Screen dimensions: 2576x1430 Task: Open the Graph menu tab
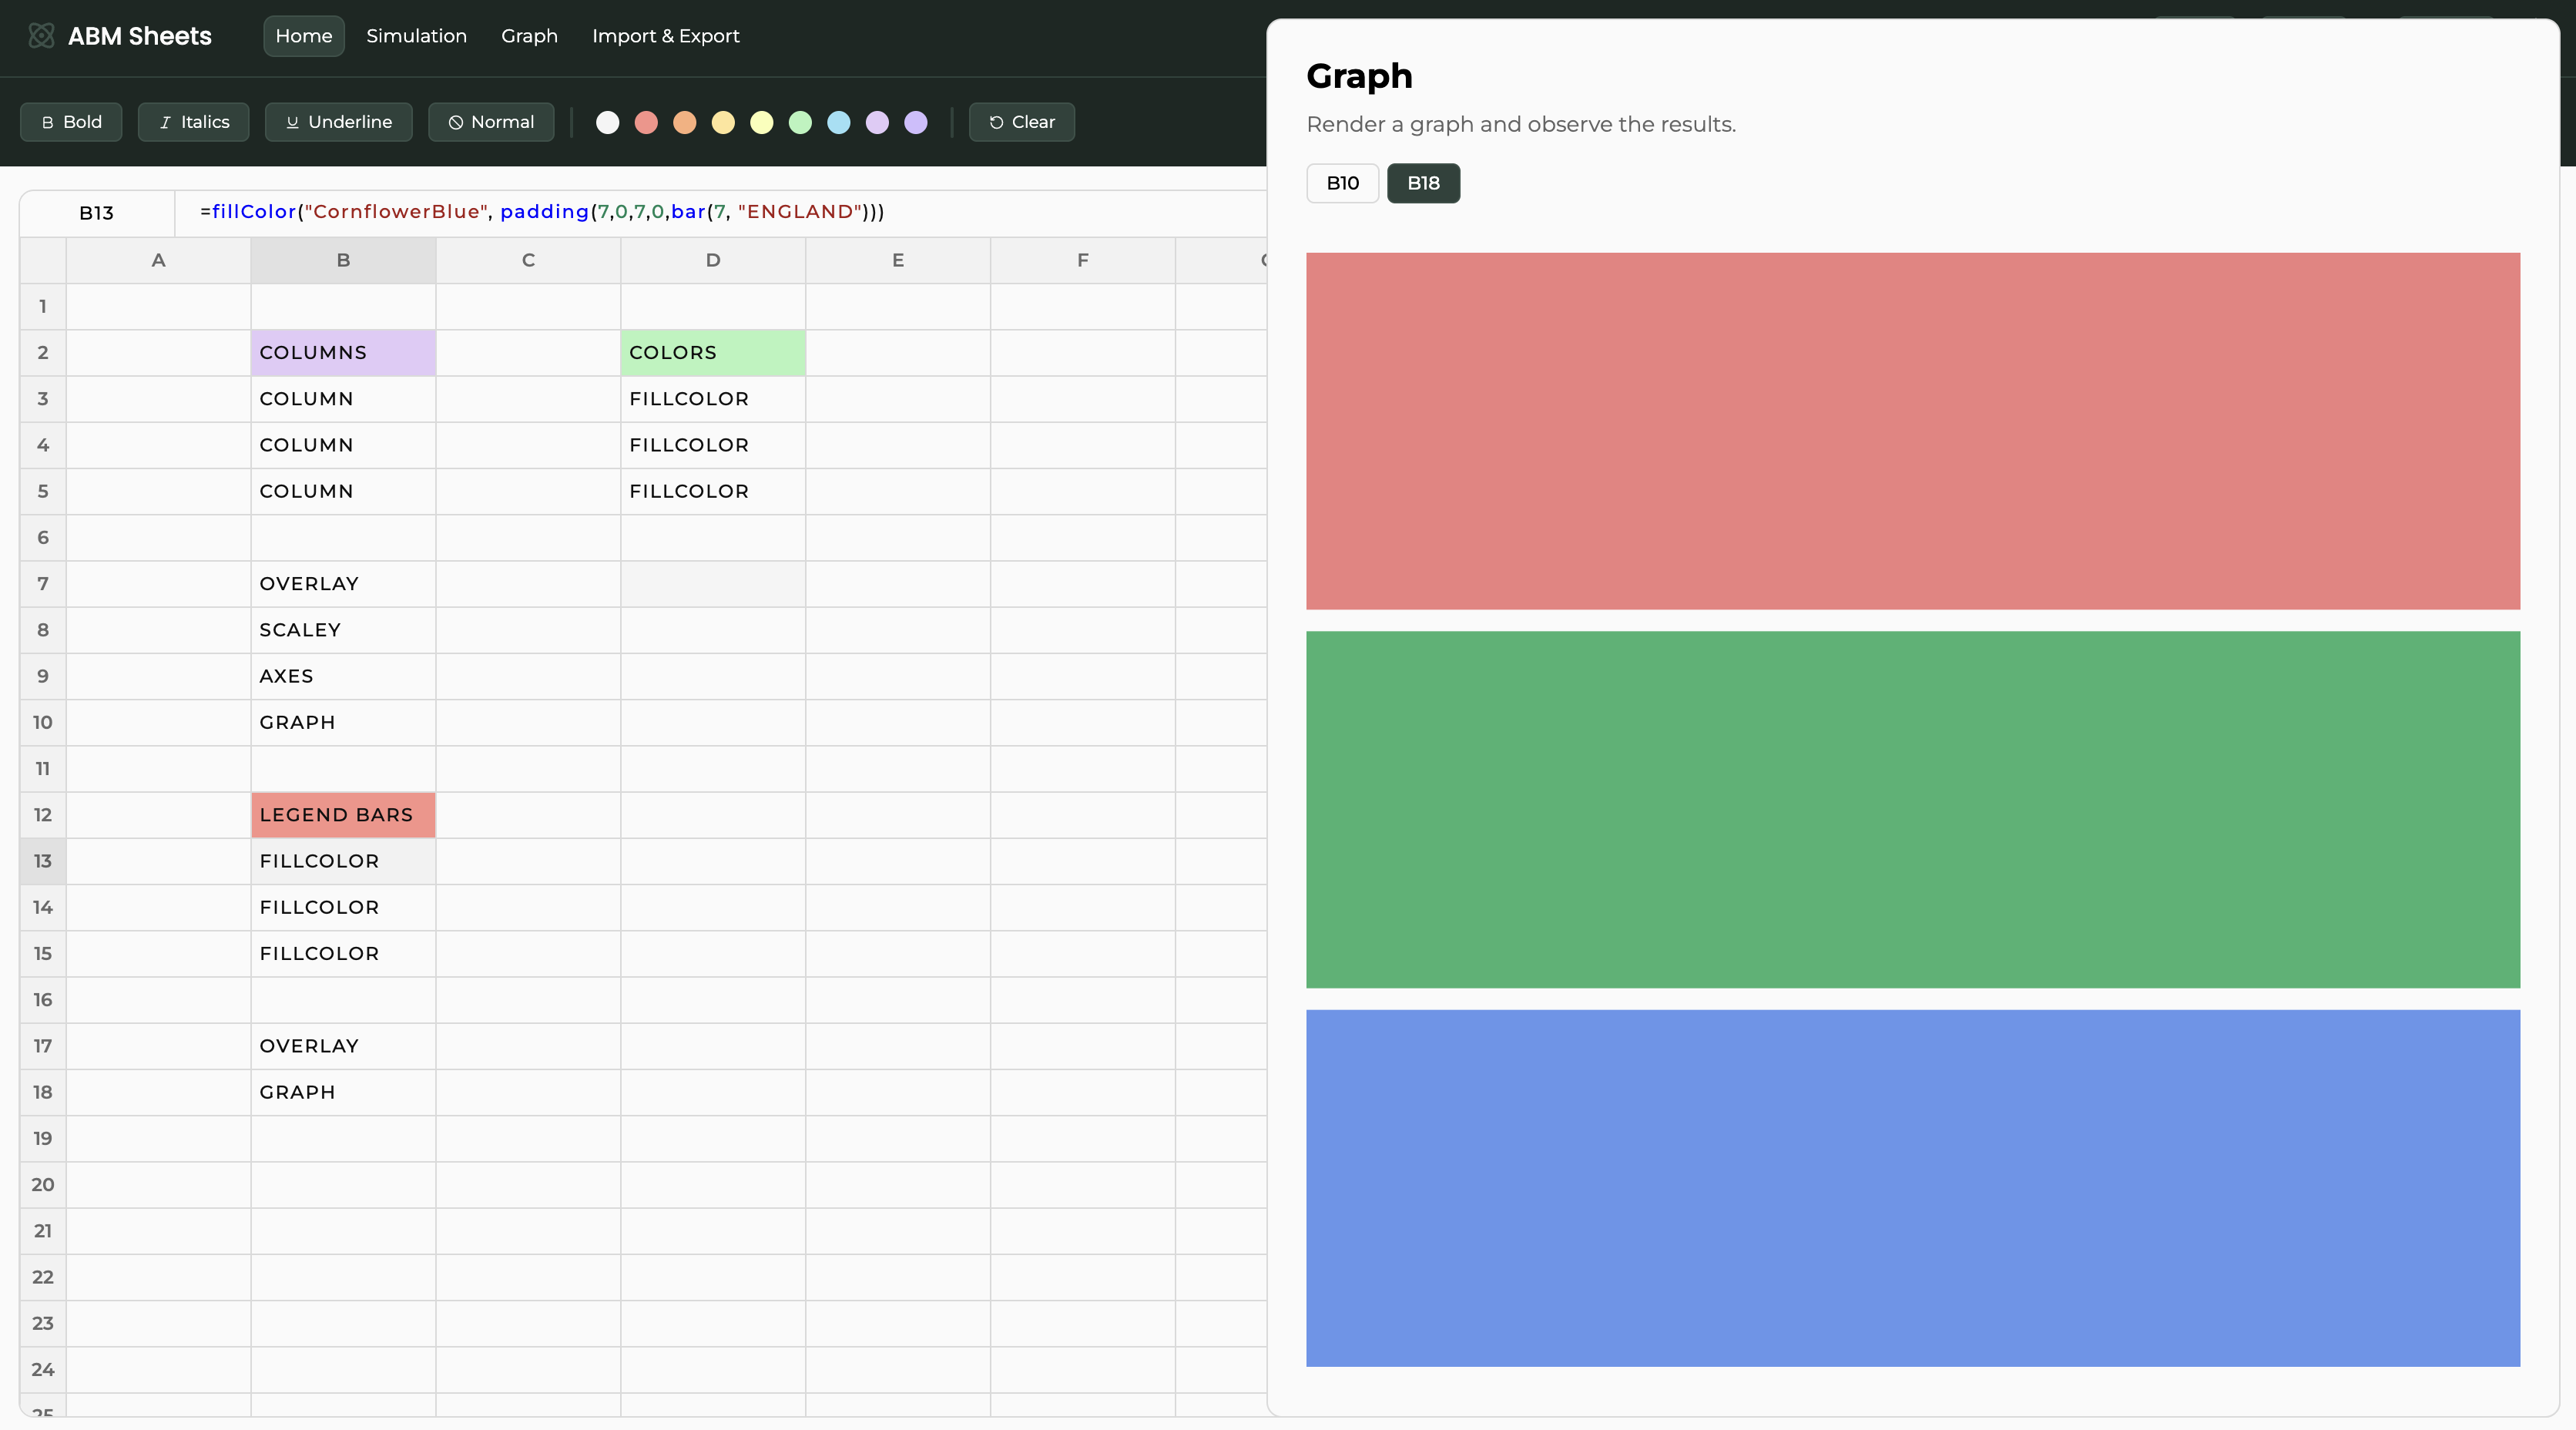tap(529, 36)
